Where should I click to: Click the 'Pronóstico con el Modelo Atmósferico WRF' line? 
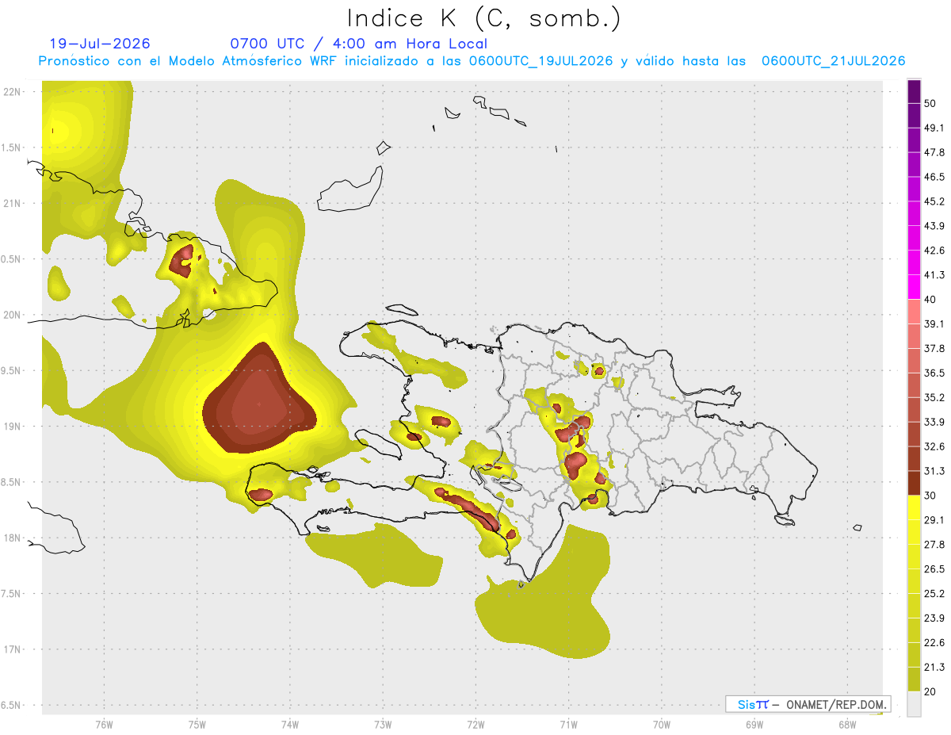(x=472, y=61)
